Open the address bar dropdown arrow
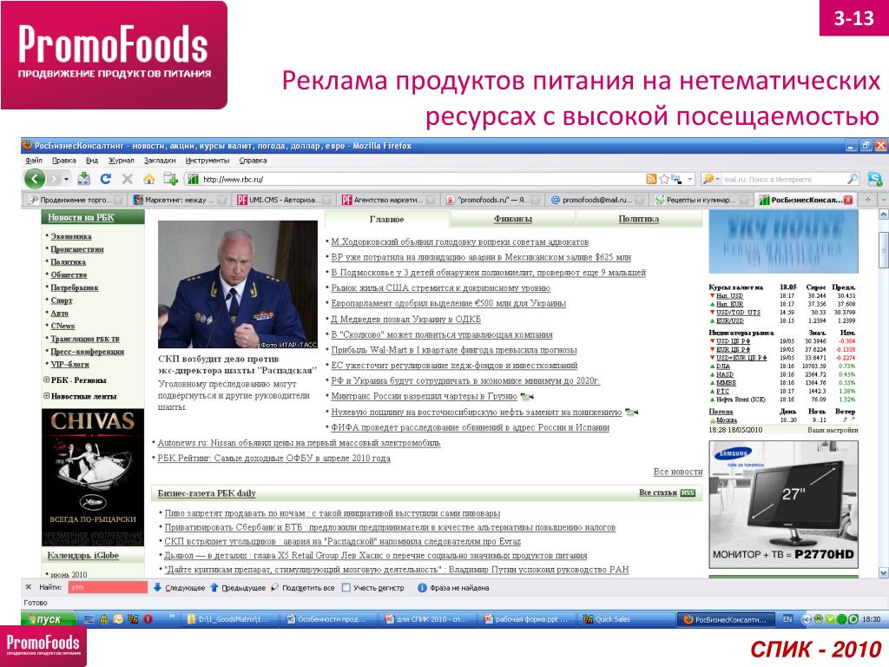 coord(690,179)
